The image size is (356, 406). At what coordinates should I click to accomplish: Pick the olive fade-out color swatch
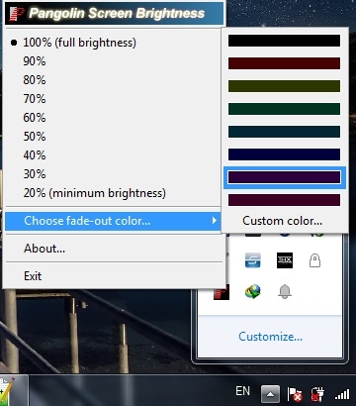coord(284,86)
